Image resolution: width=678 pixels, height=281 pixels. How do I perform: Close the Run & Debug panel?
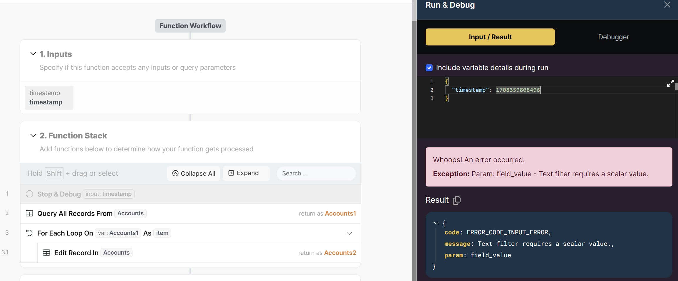pos(667,5)
